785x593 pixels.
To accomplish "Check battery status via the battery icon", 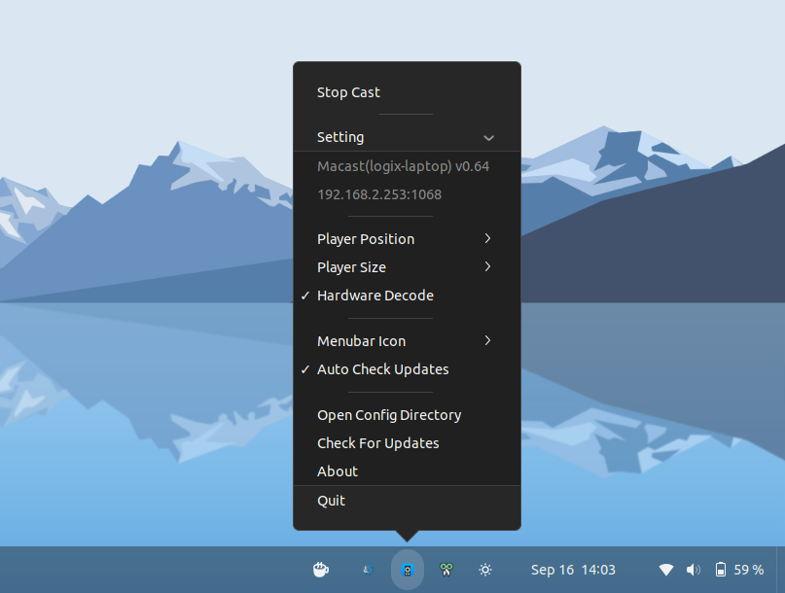I will tap(721, 570).
